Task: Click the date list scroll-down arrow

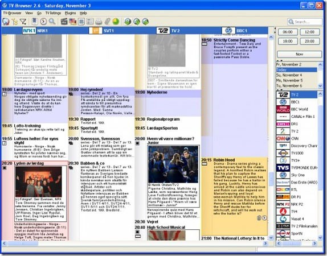Action: click(320, 85)
